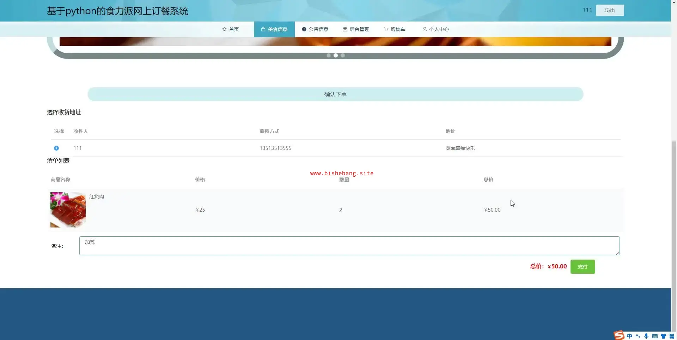Click the quantity value 2
677x340 pixels.
pyautogui.click(x=341, y=210)
